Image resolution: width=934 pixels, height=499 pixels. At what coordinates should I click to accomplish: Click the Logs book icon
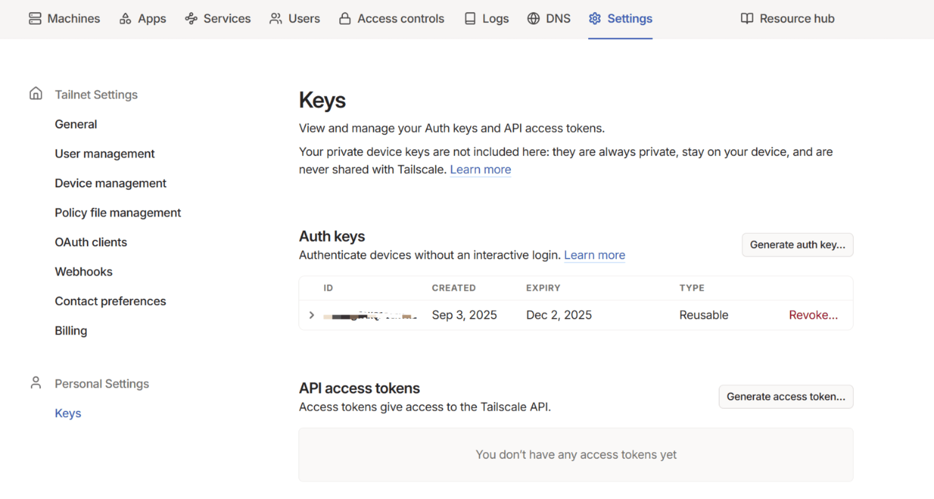(470, 19)
